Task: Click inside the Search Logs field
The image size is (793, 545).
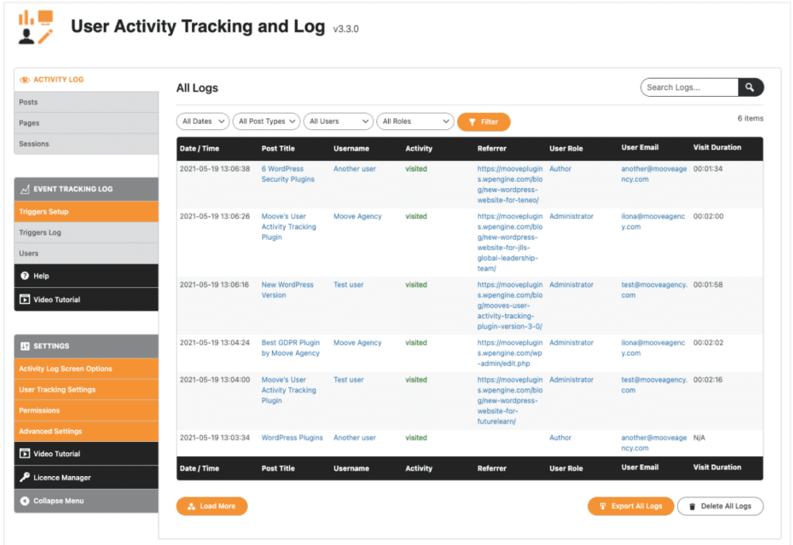Action: point(689,87)
